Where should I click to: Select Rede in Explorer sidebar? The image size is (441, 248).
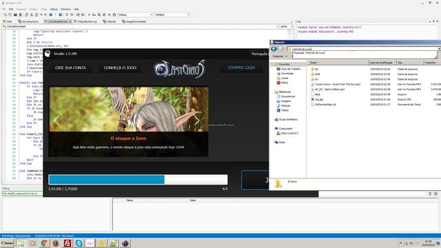[279, 143]
